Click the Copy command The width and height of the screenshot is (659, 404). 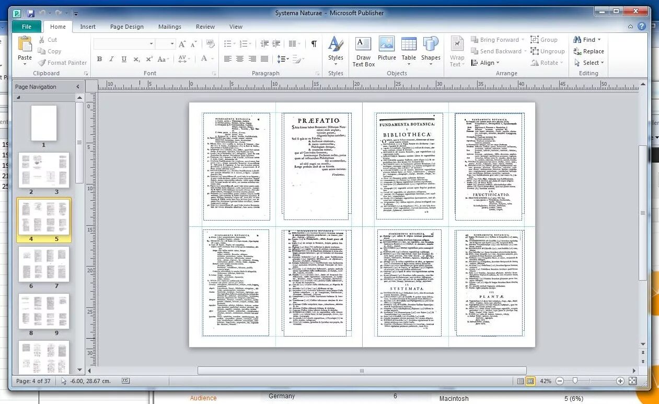point(50,51)
